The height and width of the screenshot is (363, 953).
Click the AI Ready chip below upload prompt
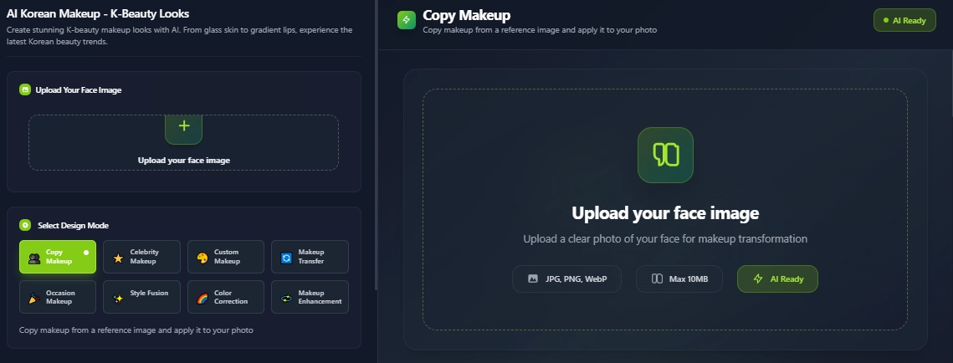pyautogui.click(x=777, y=279)
